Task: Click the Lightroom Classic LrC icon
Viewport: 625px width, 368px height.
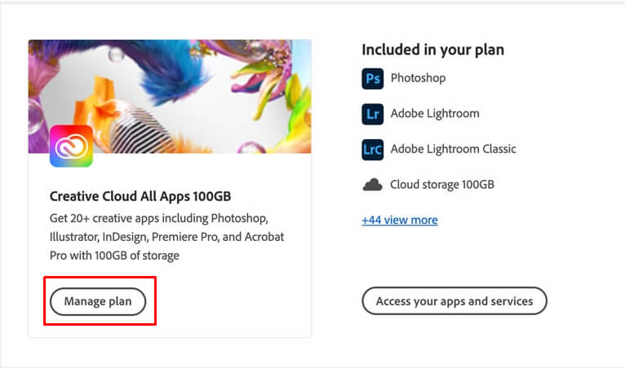Action: (x=372, y=150)
